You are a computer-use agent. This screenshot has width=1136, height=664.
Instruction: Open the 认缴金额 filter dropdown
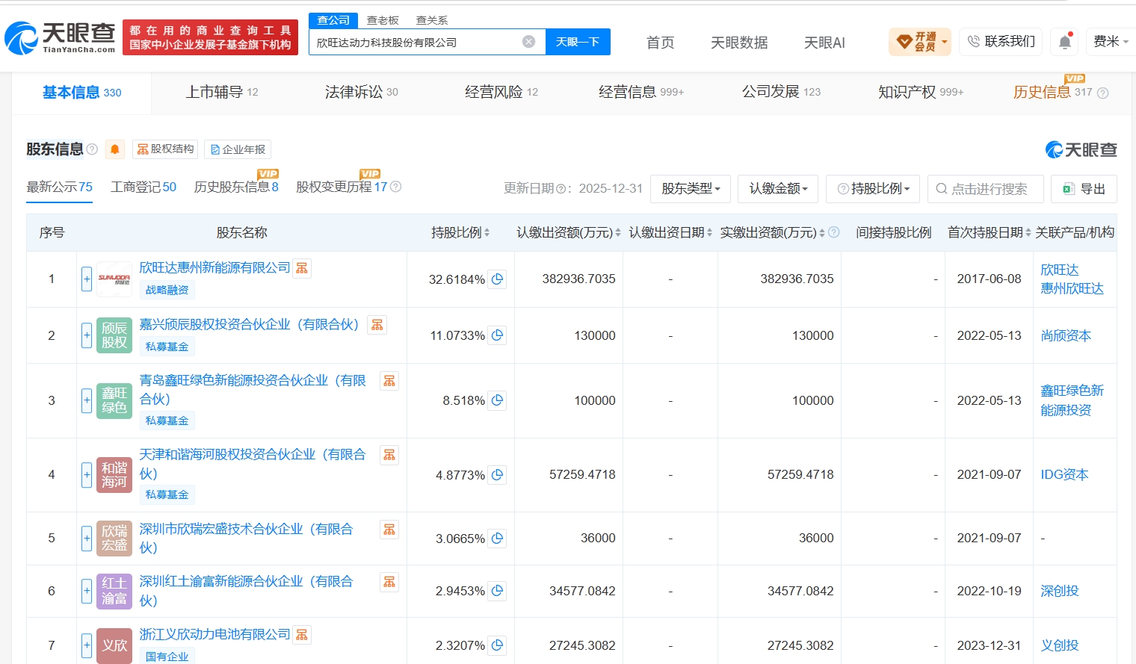(778, 189)
